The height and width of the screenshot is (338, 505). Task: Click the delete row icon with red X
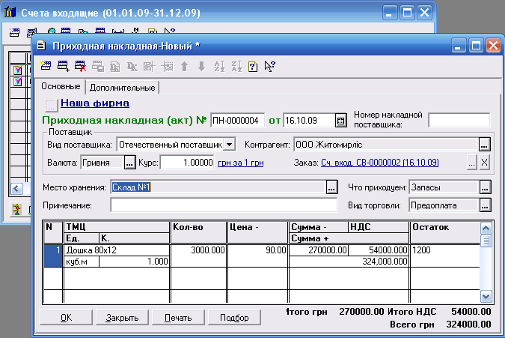pos(80,66)
